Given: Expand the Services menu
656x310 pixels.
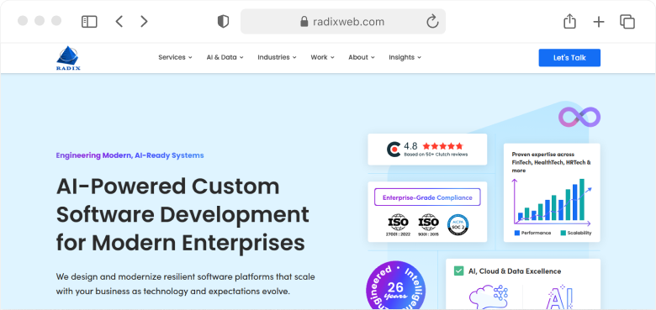Looking at the screenshot, I should [175, 57].
